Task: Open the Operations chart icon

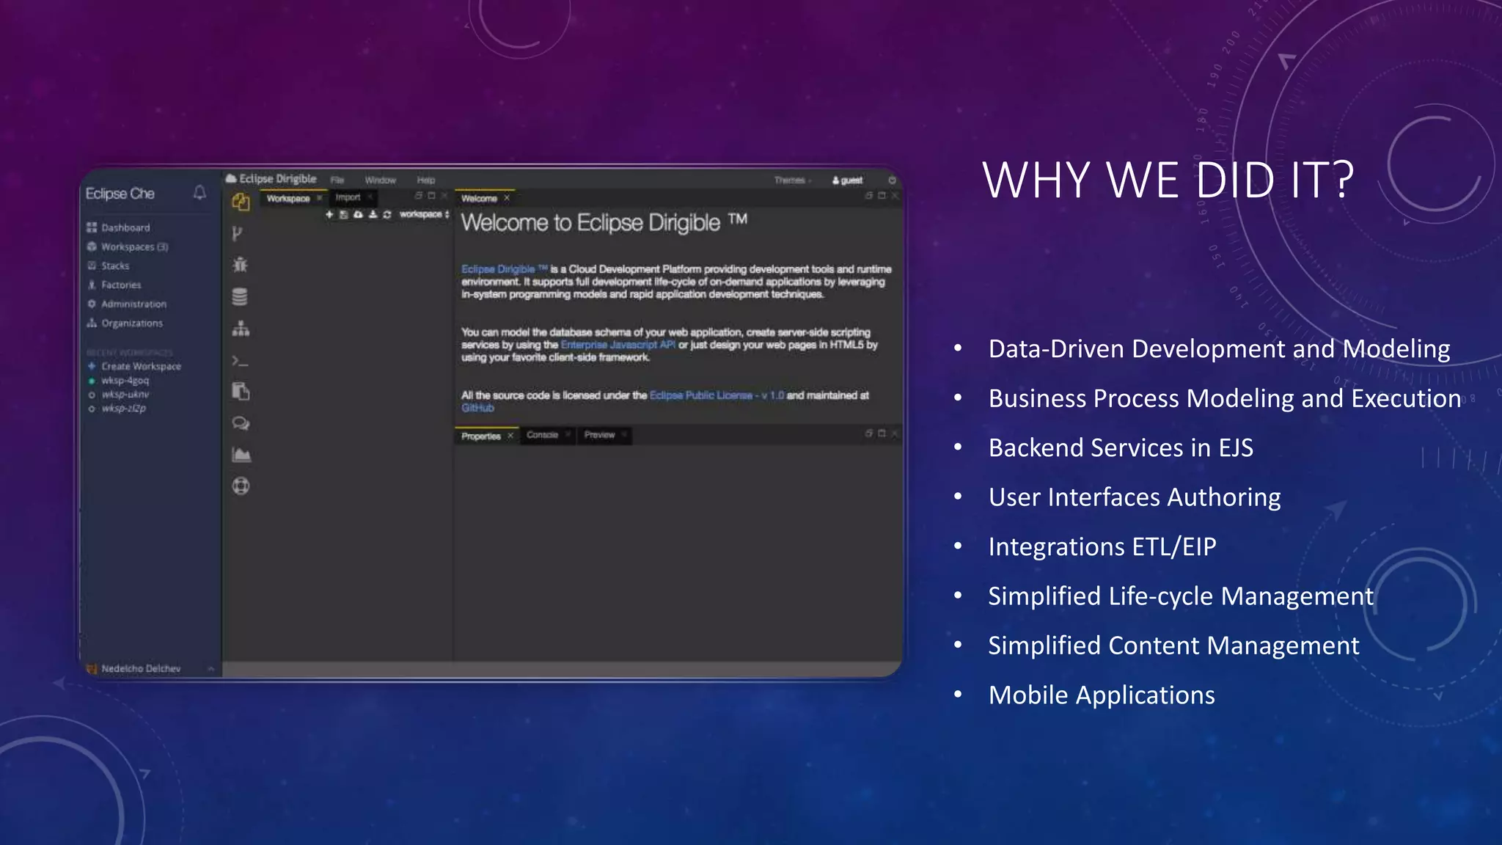Action: (241, 455)
